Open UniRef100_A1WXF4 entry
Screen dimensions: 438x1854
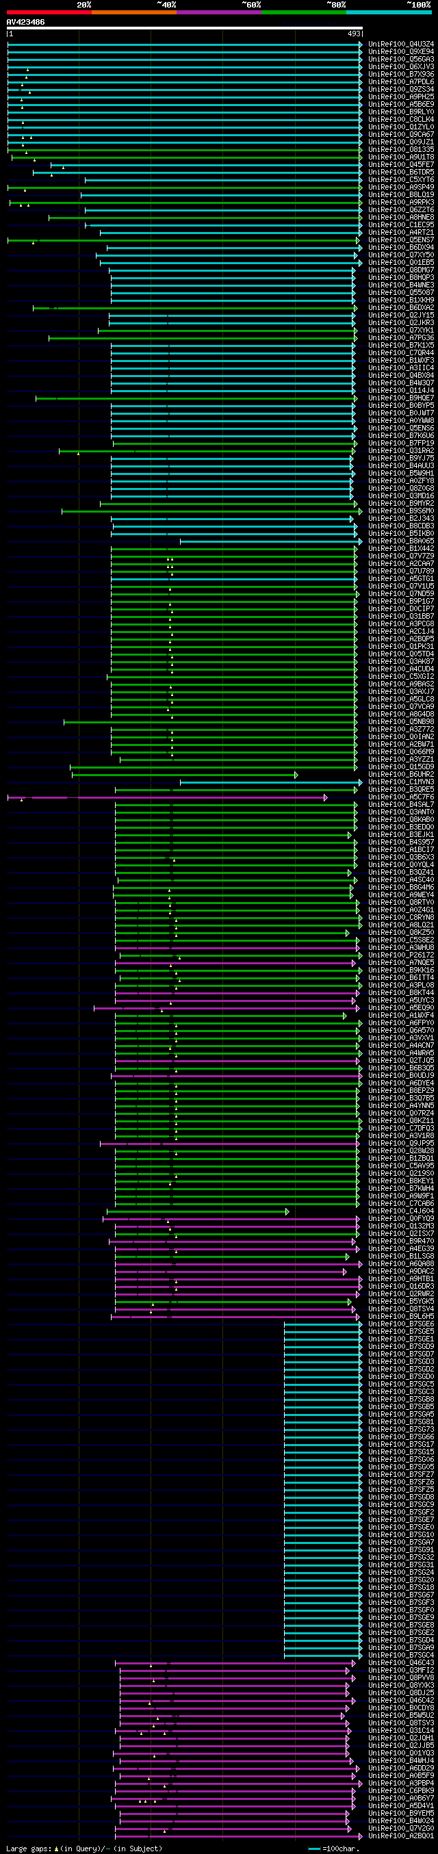click(400, 1016)
